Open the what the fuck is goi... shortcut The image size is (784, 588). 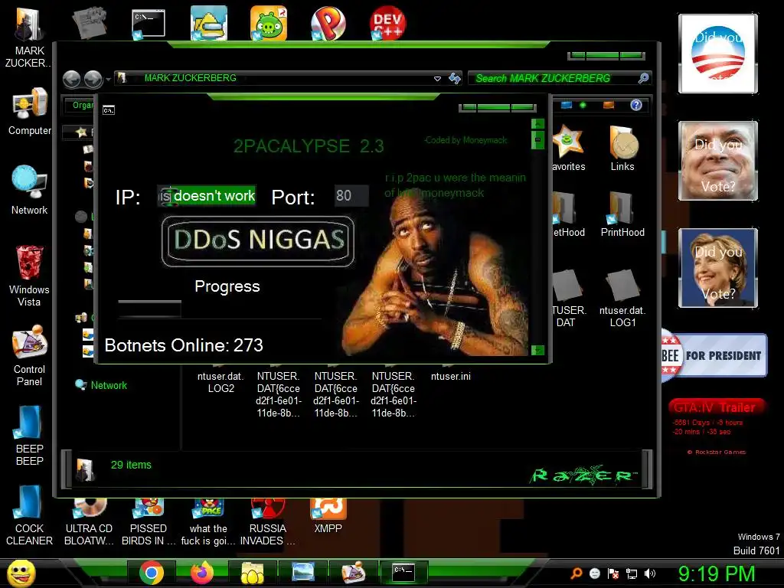point(208,522)
